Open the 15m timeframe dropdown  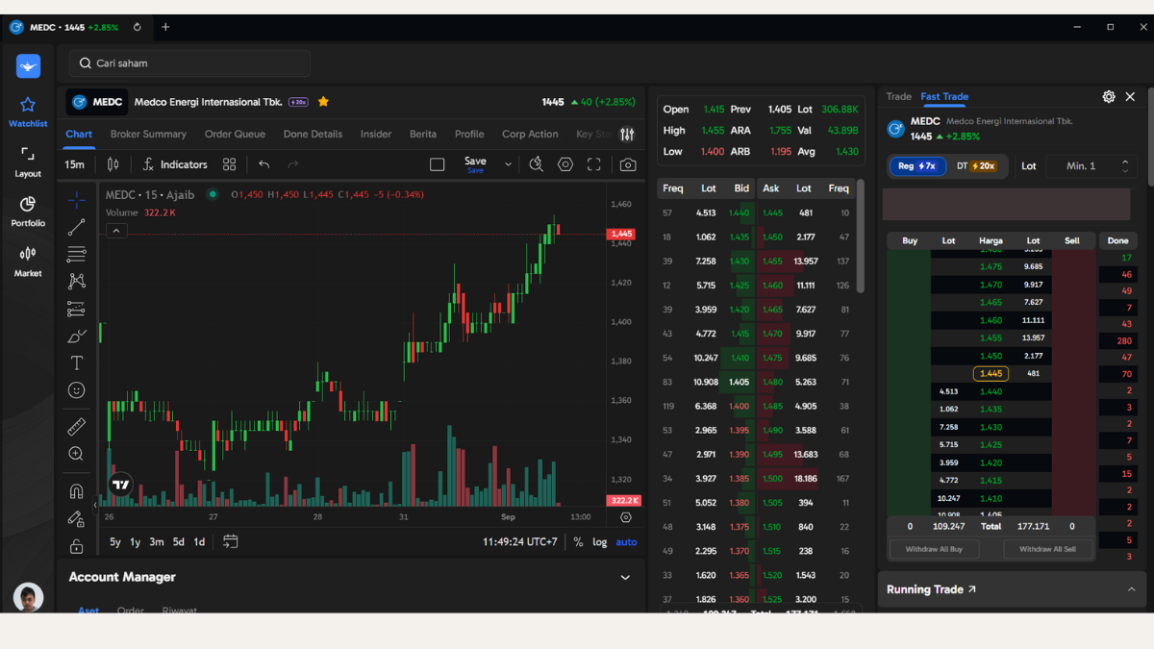pyautogui.click(x=74, y=164)
